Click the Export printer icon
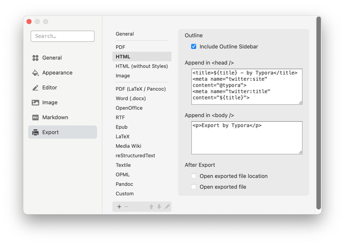 coord(35,132)
